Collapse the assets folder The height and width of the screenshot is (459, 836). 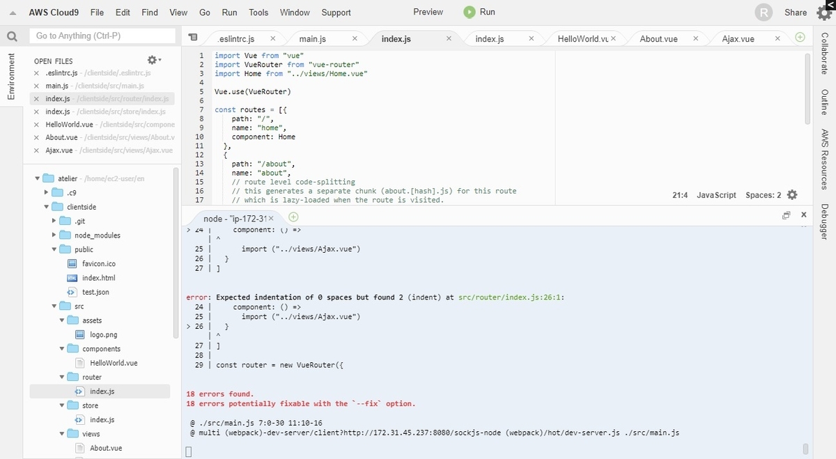coord(62,320)
